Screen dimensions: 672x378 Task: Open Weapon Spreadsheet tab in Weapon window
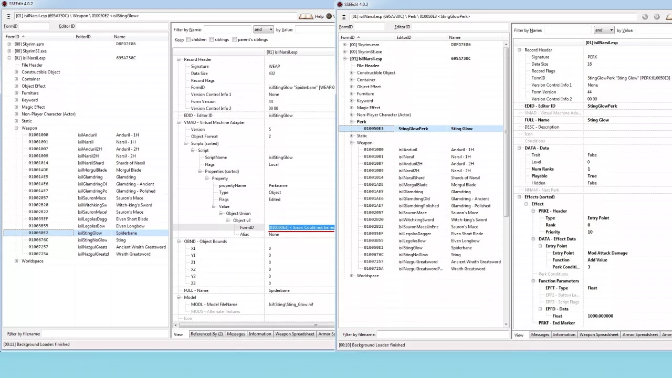pyautogui.click(x=295, y=334)
